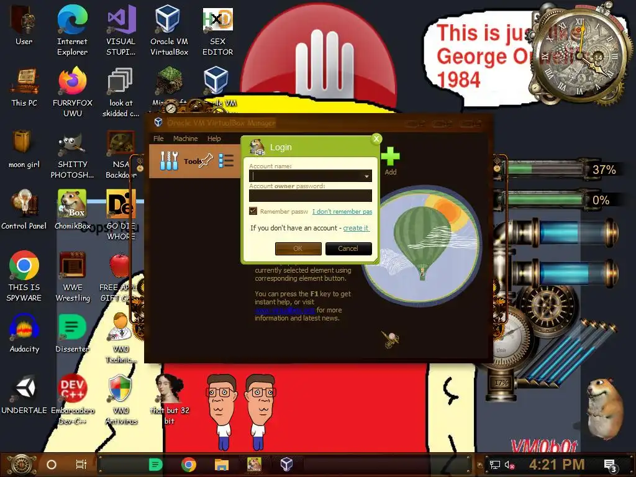The height and width of the screenshot is (477, 636).
Task: Open the Control Panel desktop icon
Action: pos(24,210)
